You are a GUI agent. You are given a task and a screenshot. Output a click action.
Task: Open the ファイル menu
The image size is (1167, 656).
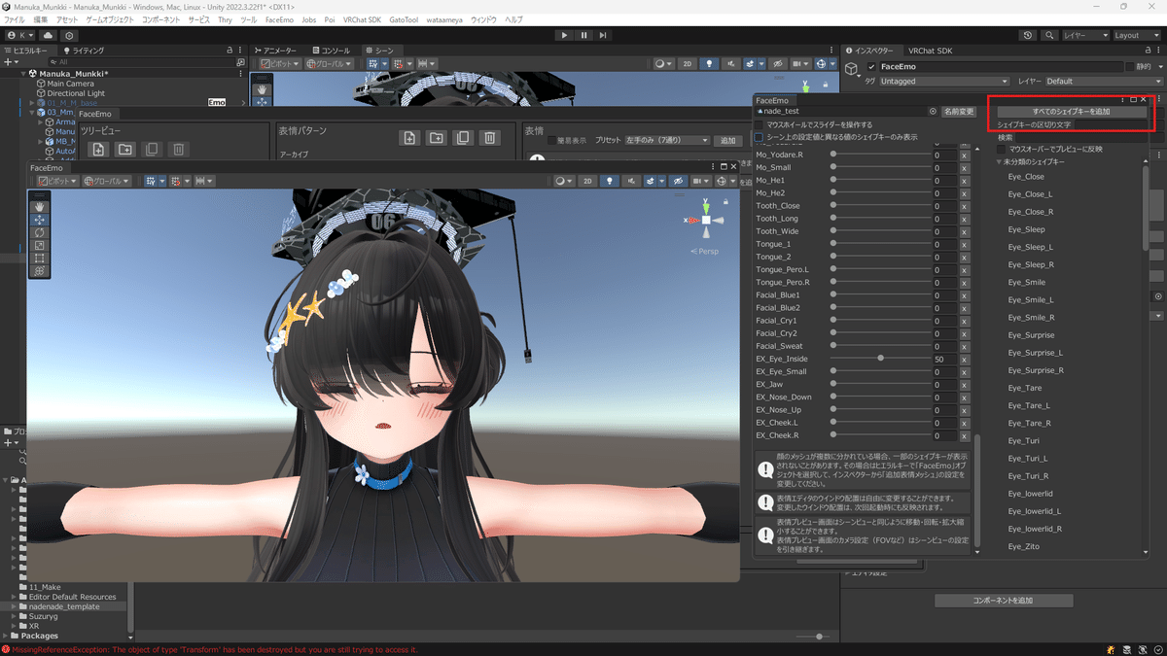tap(15, 19)
